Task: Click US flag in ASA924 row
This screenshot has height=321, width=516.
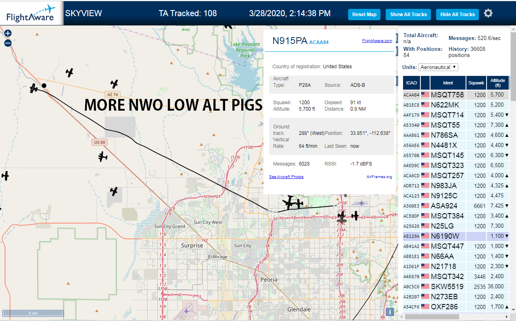Action: click(425, 206)
